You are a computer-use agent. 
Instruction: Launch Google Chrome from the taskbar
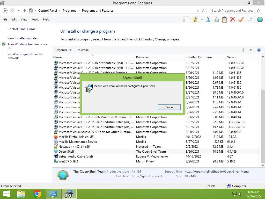(37, 194)
